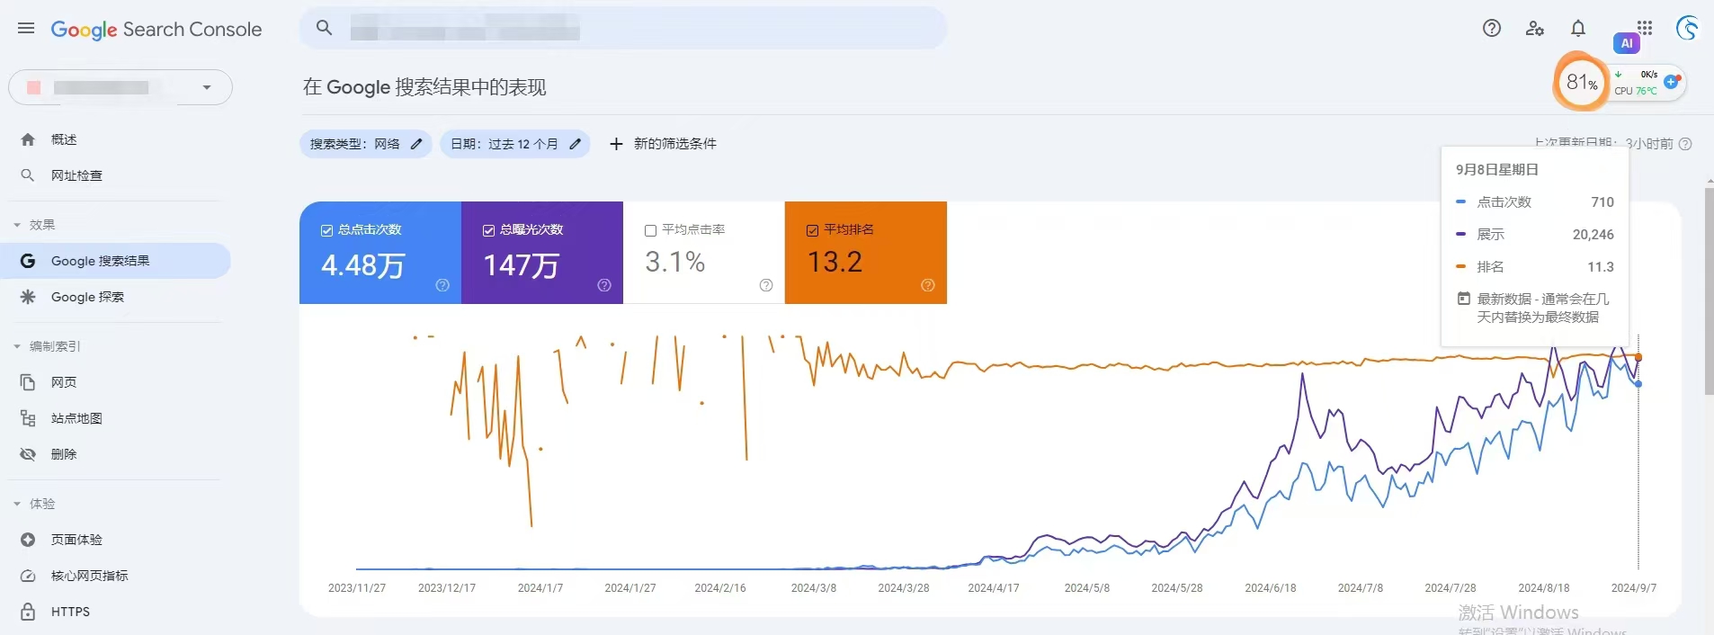Click help icon in 平均排名 card
1714x635 pixels.
[928, 285]
